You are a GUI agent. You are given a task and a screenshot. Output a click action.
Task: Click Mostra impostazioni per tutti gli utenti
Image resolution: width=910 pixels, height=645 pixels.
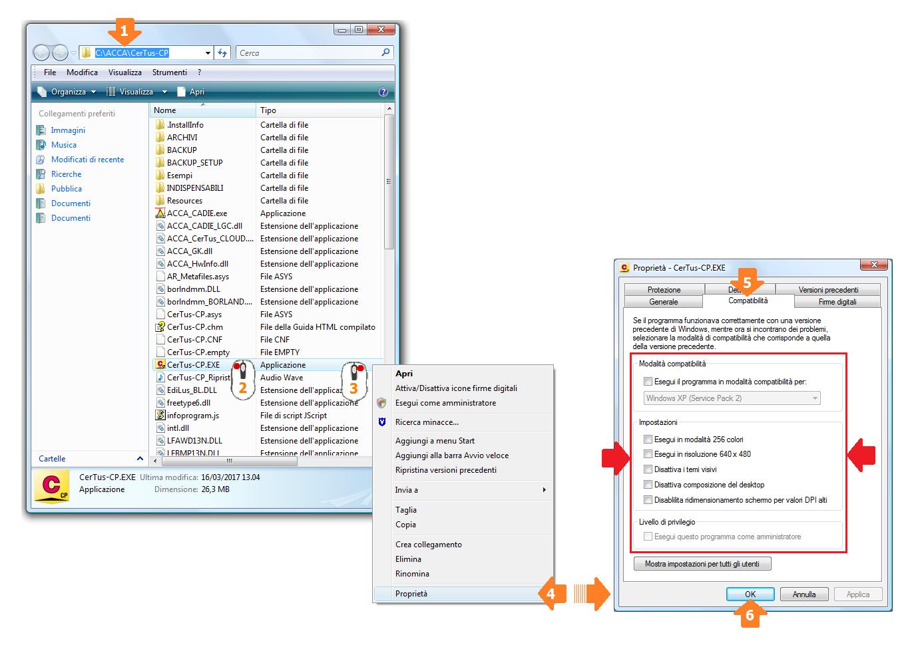(702, 564)
